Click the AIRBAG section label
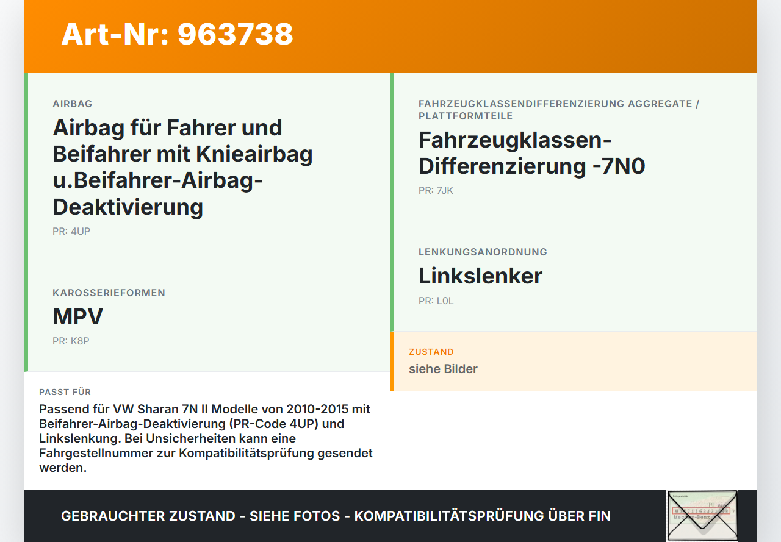Image resolution: width=781 pixels, height=542 pixels. click(72, 104)
